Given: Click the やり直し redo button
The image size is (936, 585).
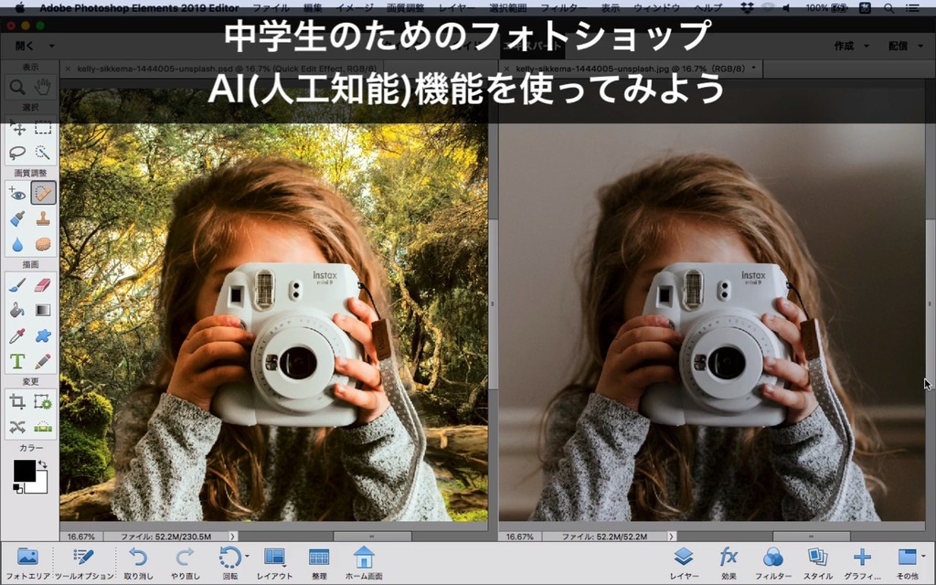Looking at the screenshot, I should tap(185, 564).
